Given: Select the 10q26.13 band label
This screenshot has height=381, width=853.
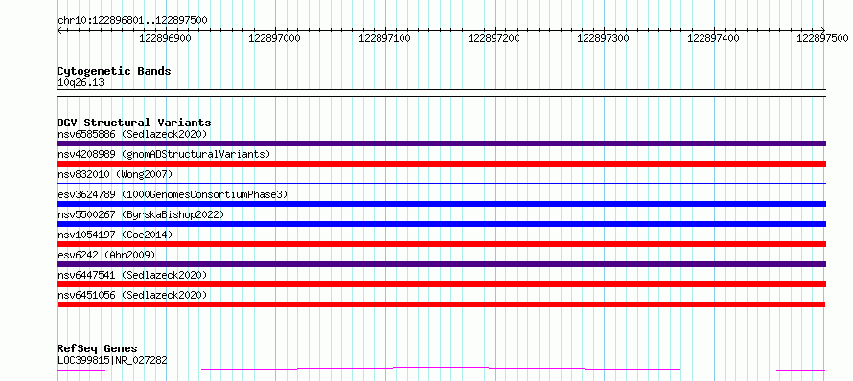Looking at the screenshot, I should point(81,83).
